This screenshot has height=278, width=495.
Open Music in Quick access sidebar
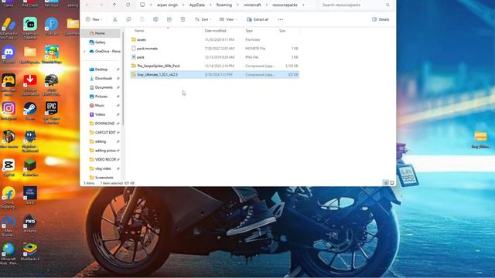(x=101, y=106)
